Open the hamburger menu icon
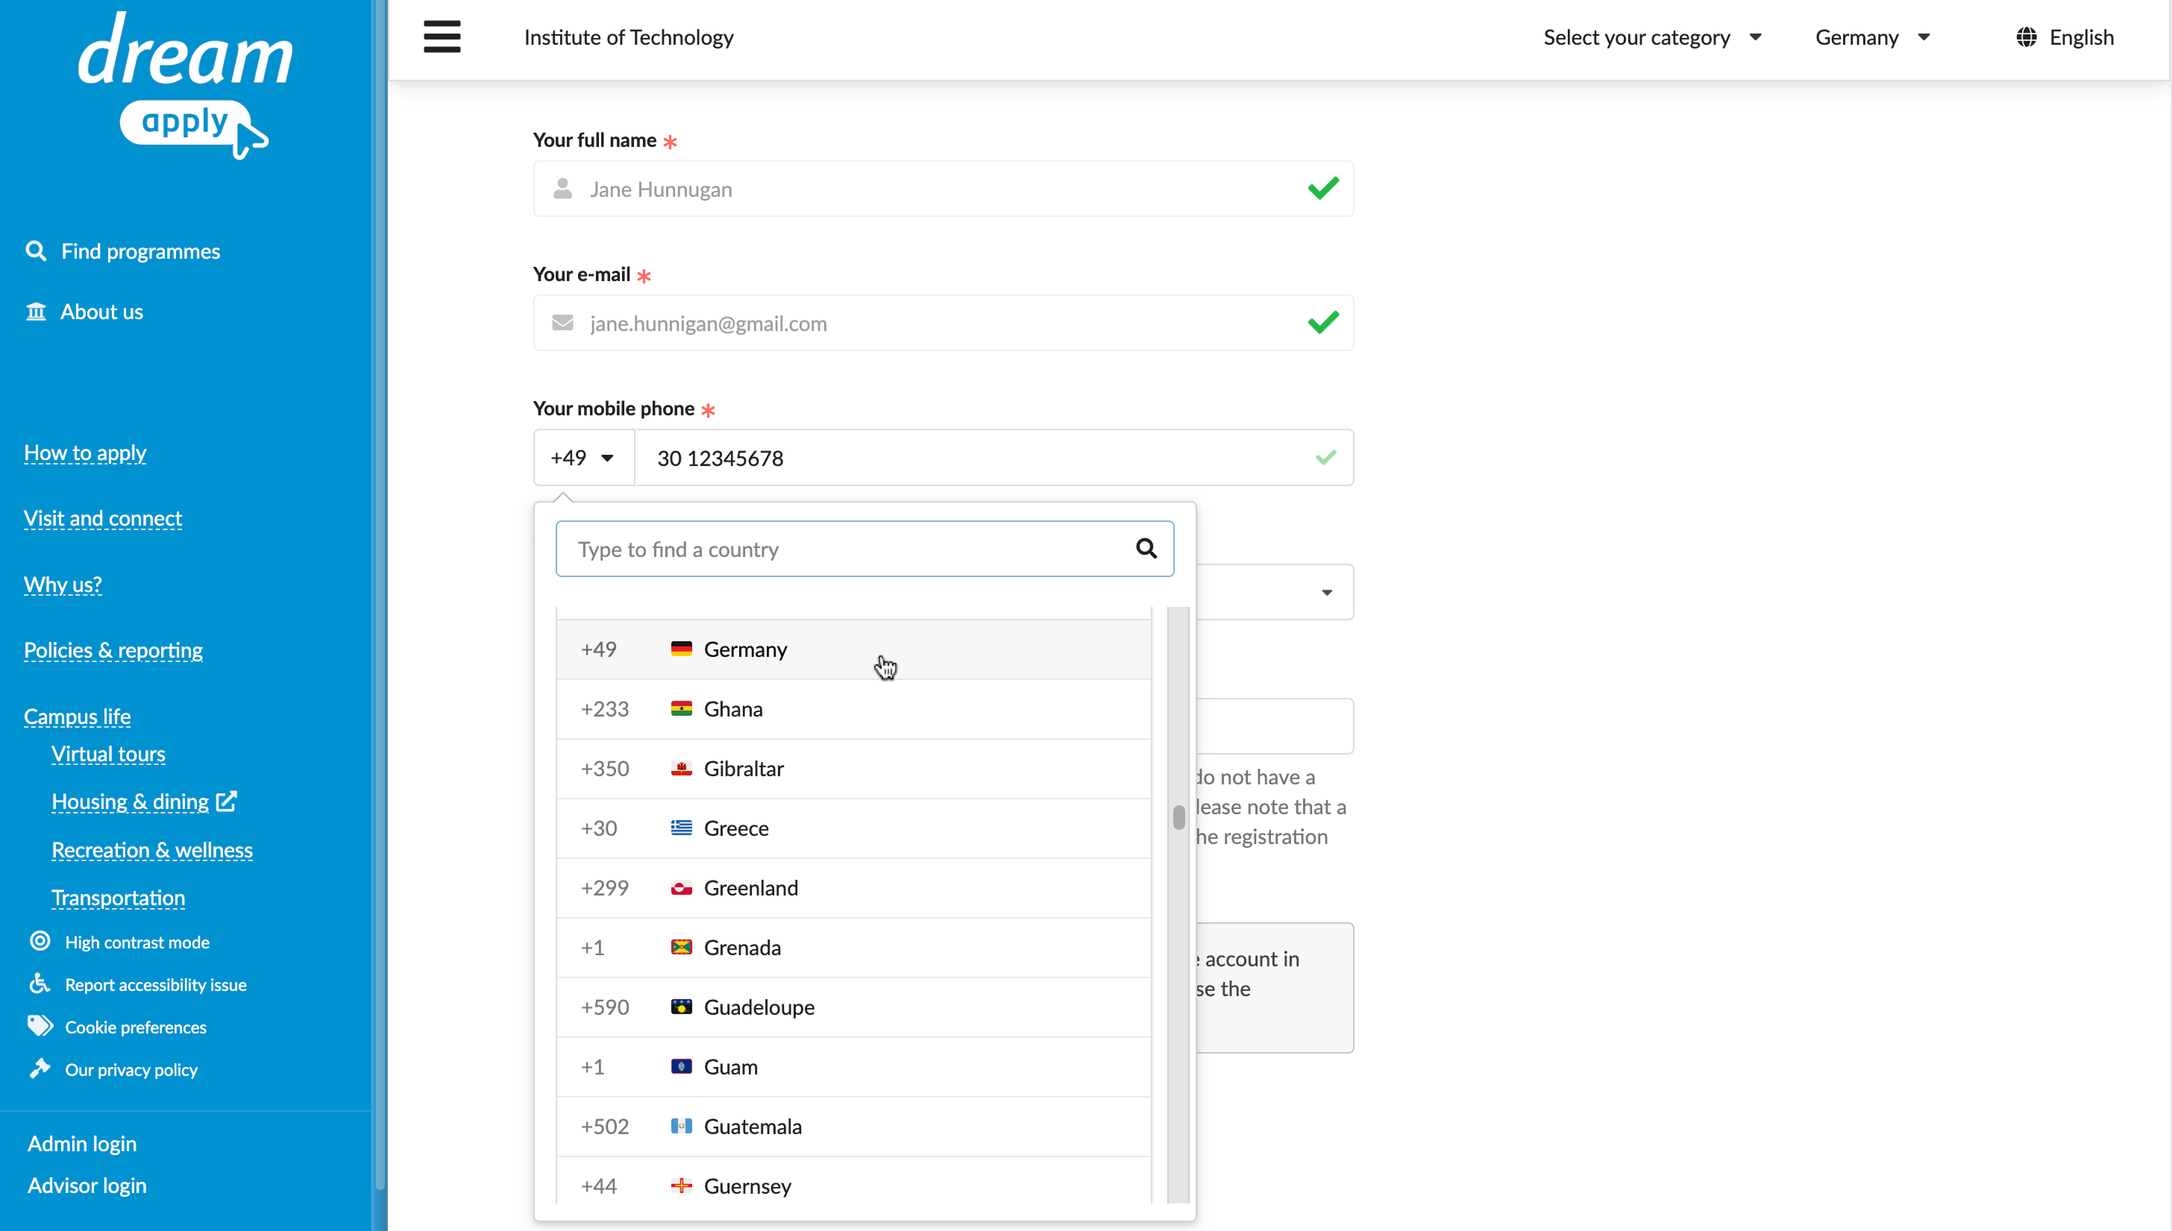The width and height of the screenshot is (2172, 1231). coord(442,37)
